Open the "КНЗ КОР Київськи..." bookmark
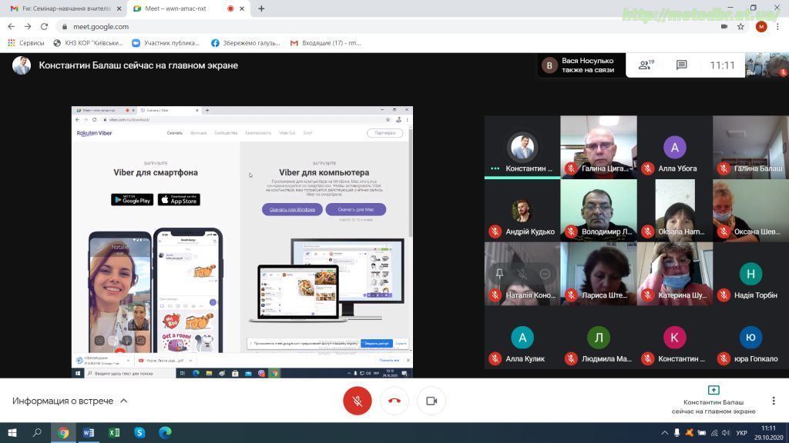Screen dimensions: 789x443 [x=88, y=43]
